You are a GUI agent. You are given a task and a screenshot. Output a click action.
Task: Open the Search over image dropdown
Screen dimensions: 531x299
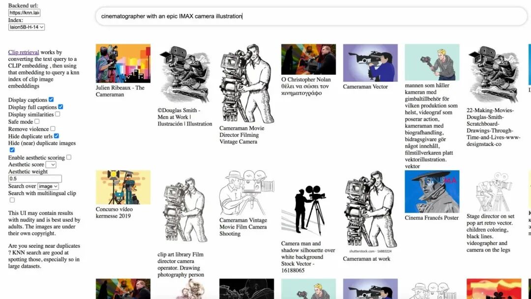(x=48, y=186)
